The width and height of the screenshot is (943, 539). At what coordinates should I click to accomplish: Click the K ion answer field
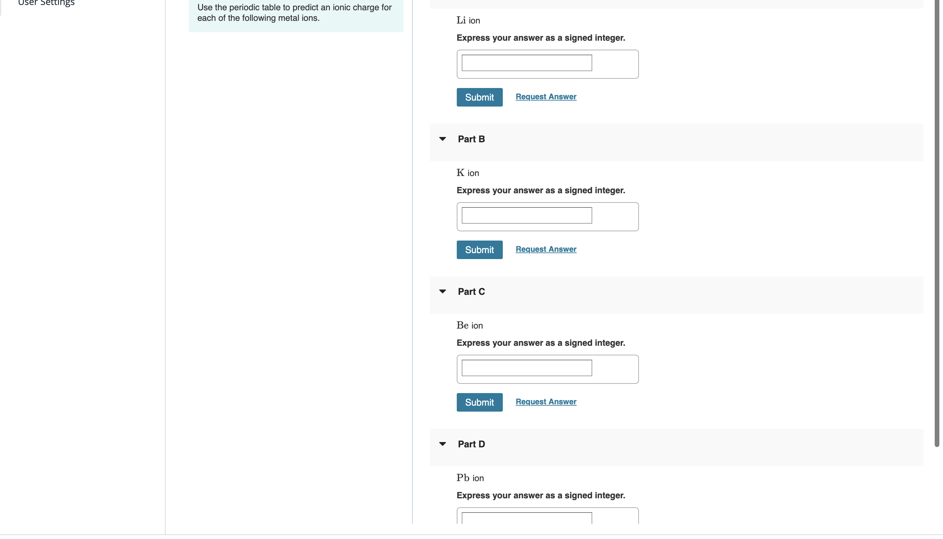pyautogui.click(x=527, y=215)
